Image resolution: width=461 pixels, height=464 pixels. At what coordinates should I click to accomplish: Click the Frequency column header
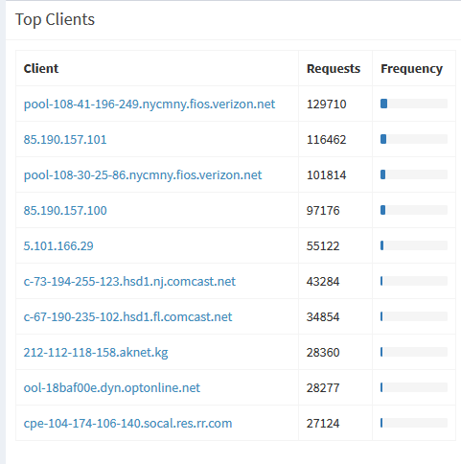tap(411, 69)
